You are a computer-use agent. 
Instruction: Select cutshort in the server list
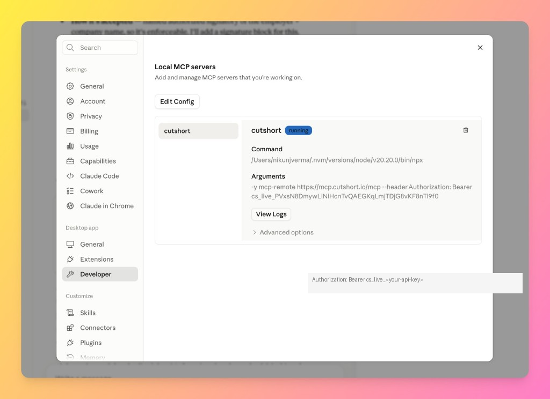point(199,131)
